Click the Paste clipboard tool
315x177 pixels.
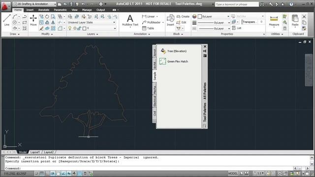pos(295,20)
